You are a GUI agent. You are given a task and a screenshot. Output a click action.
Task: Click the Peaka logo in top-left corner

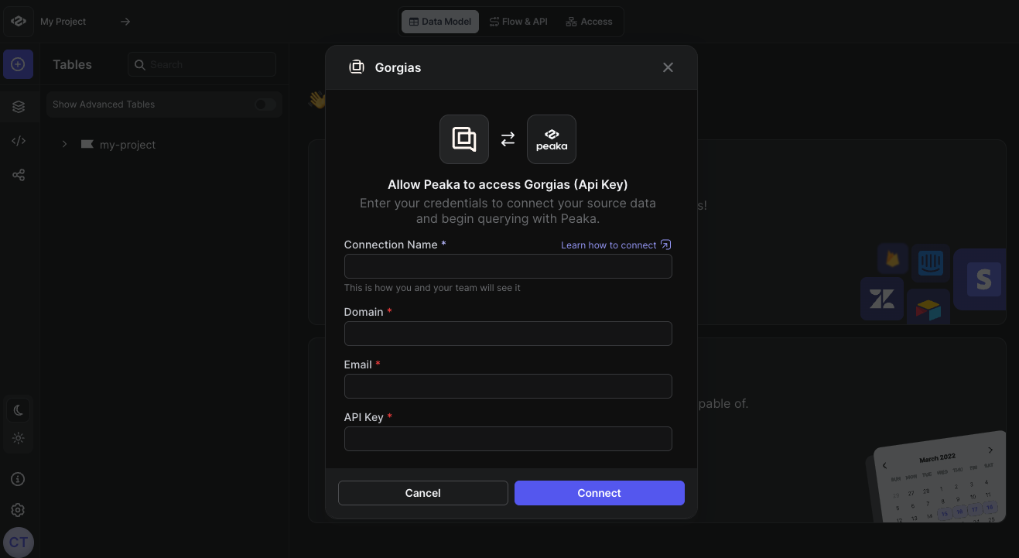click(19, 22)
